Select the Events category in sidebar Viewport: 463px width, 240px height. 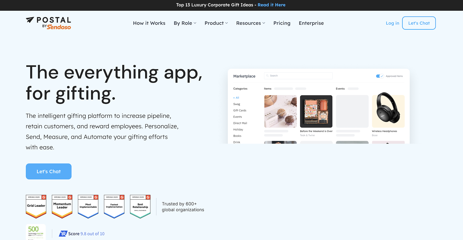click(238, 117)
